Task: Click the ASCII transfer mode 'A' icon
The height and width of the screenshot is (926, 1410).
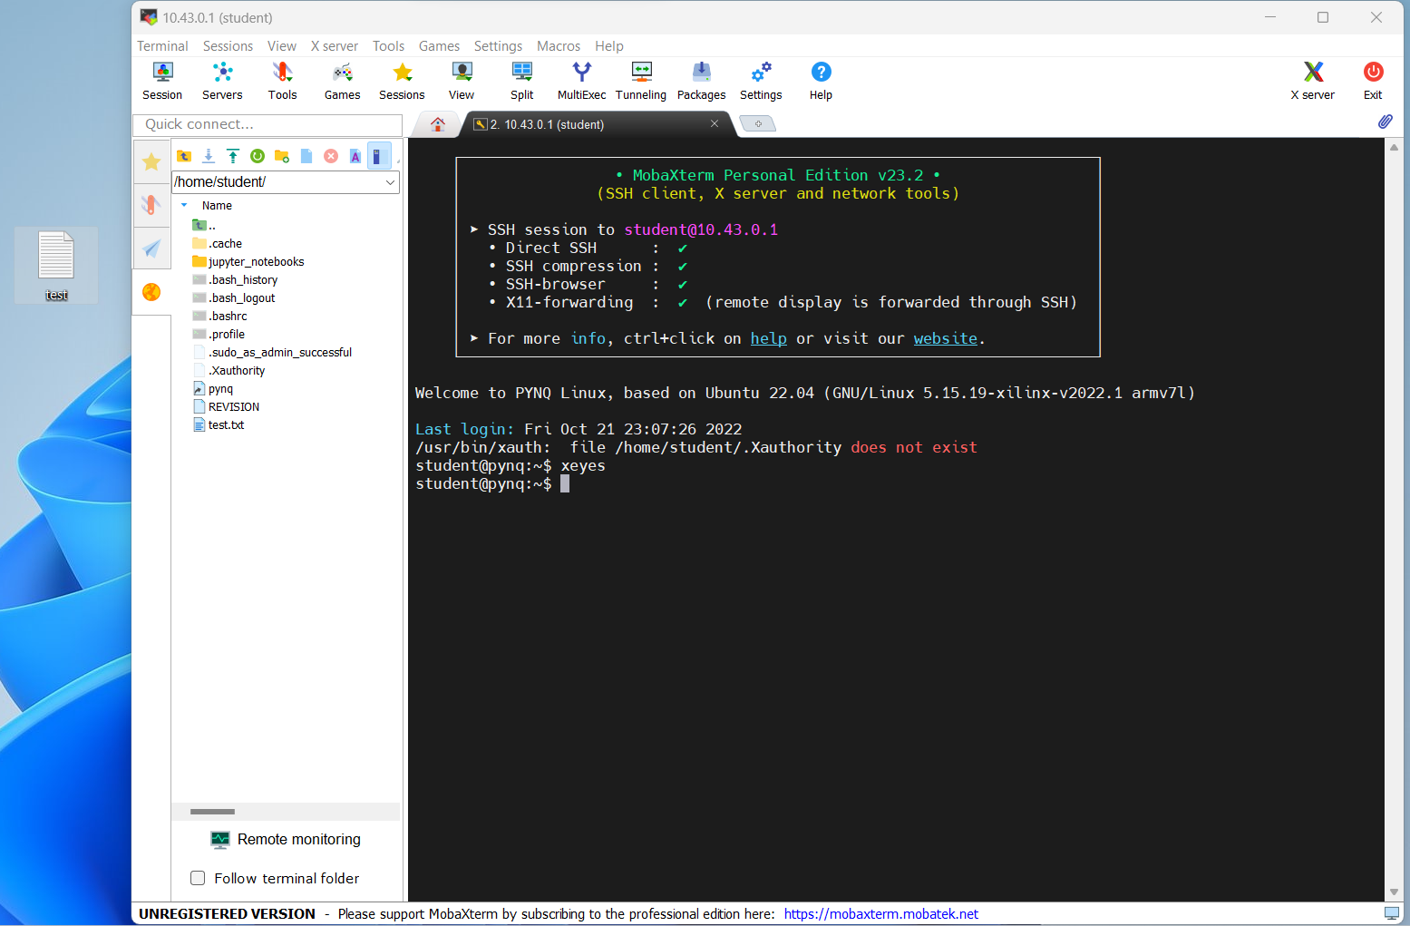Action: point(355,156)
